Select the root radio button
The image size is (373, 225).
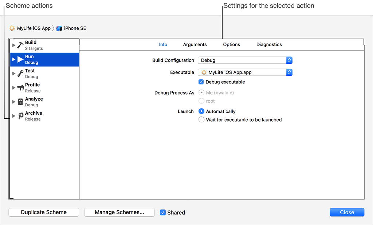tap(201, 101)
